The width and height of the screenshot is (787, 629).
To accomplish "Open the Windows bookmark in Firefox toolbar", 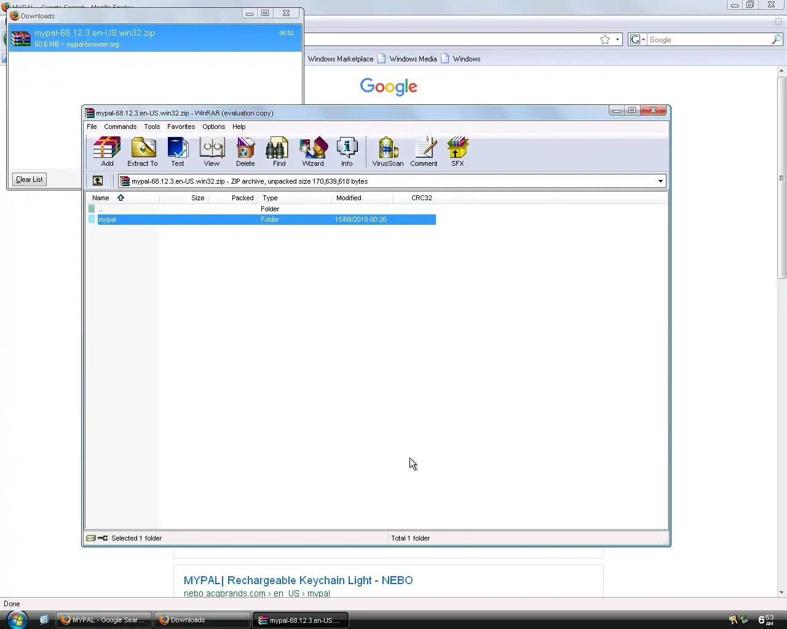I will pyautogui.click(x=461, y=59).
